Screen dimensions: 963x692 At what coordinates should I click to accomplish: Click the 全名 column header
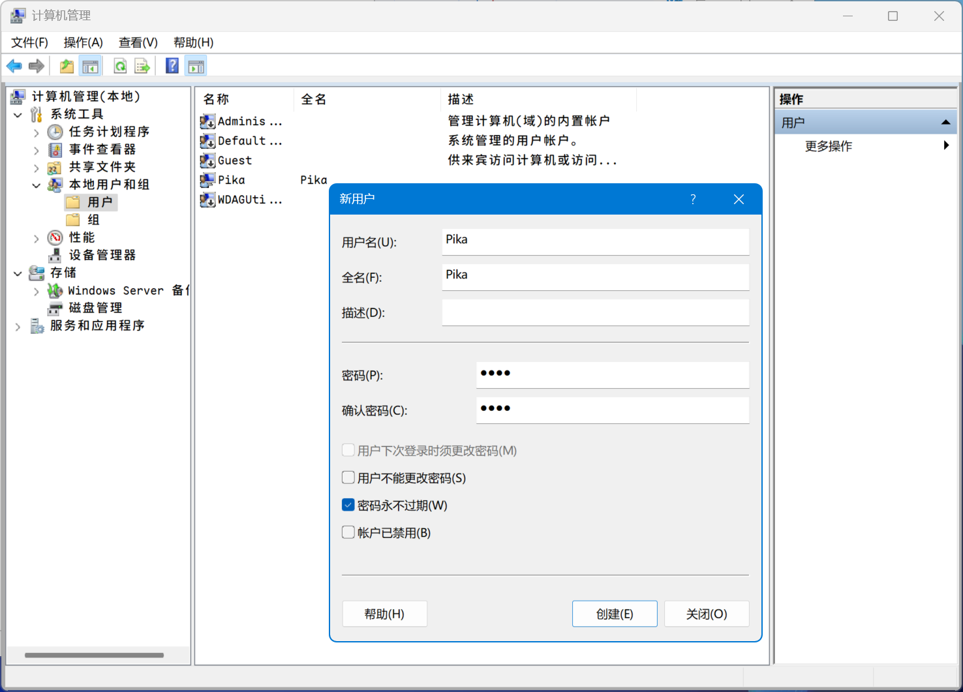coord(367,99)
